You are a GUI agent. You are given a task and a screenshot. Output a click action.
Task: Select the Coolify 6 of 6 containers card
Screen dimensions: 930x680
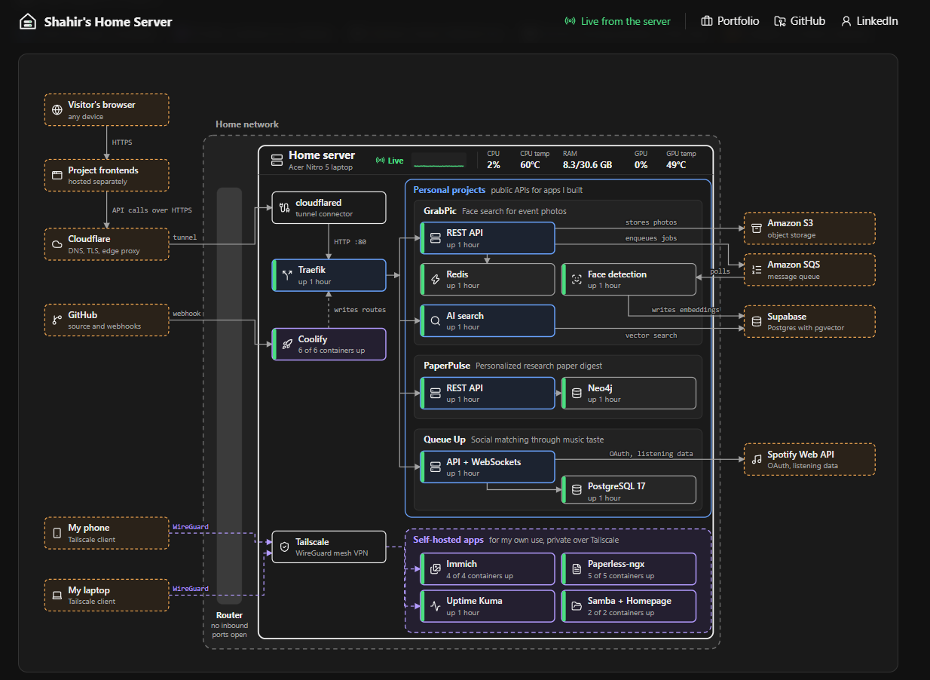(x=329, y=344)
